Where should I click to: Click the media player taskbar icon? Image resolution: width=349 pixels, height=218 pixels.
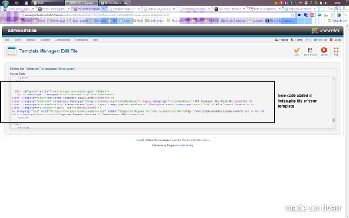click(27, 3)
